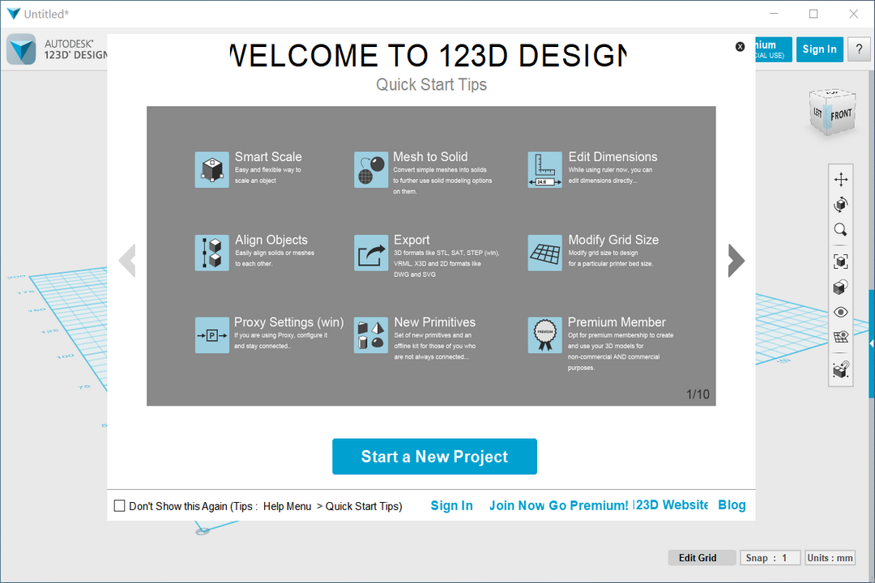The image size is (875, 583).
Task: Click the Modify Grid Size title text
Action: point(613,240)
